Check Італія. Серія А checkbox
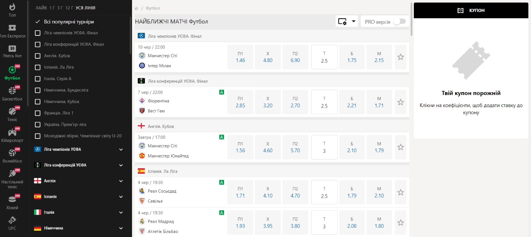The width and height of the screenshot is (531, 237). (x=38, y=79)
